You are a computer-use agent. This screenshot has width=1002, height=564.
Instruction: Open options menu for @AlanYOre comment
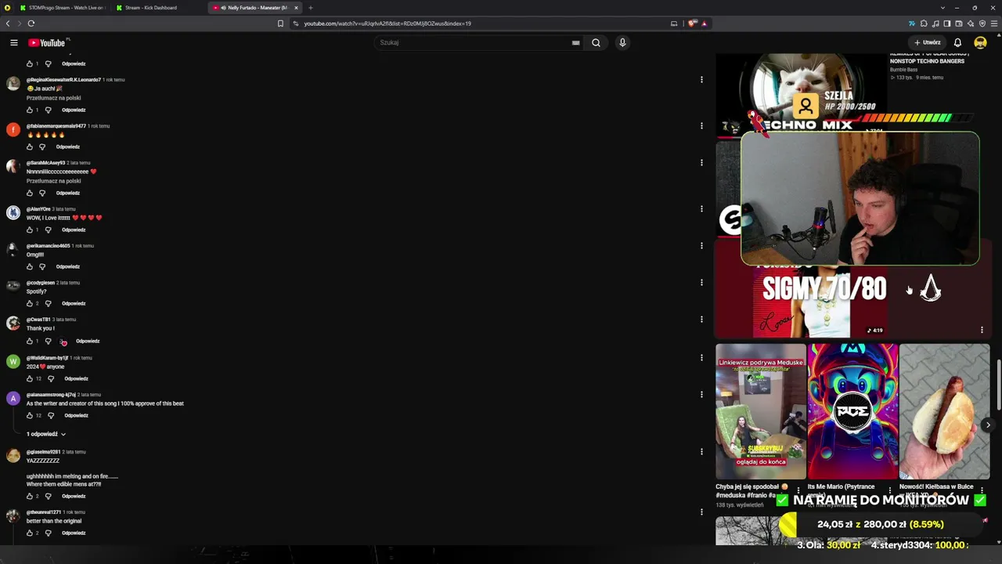coord(701,209)
